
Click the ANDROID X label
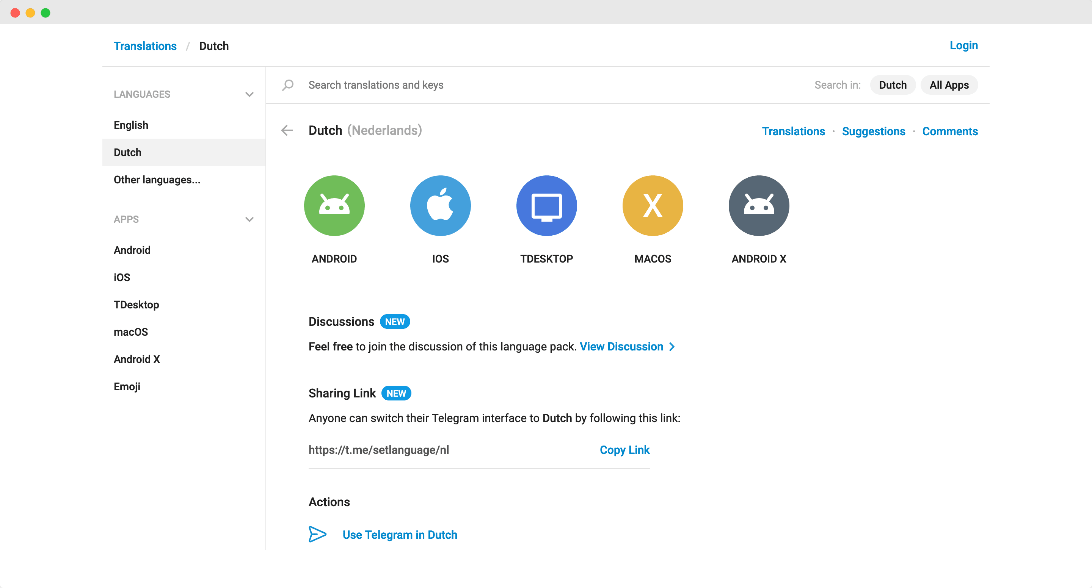759,259
